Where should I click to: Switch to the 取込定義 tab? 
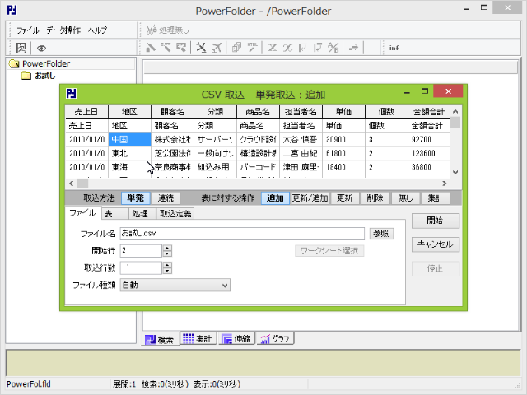click(175, 214)
